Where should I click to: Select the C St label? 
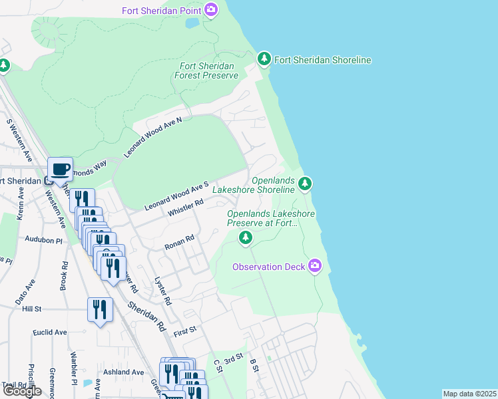[218, 366]
